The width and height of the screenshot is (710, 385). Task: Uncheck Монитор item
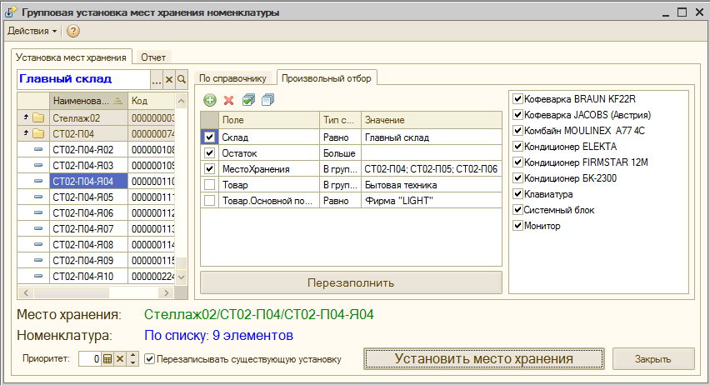518,226
